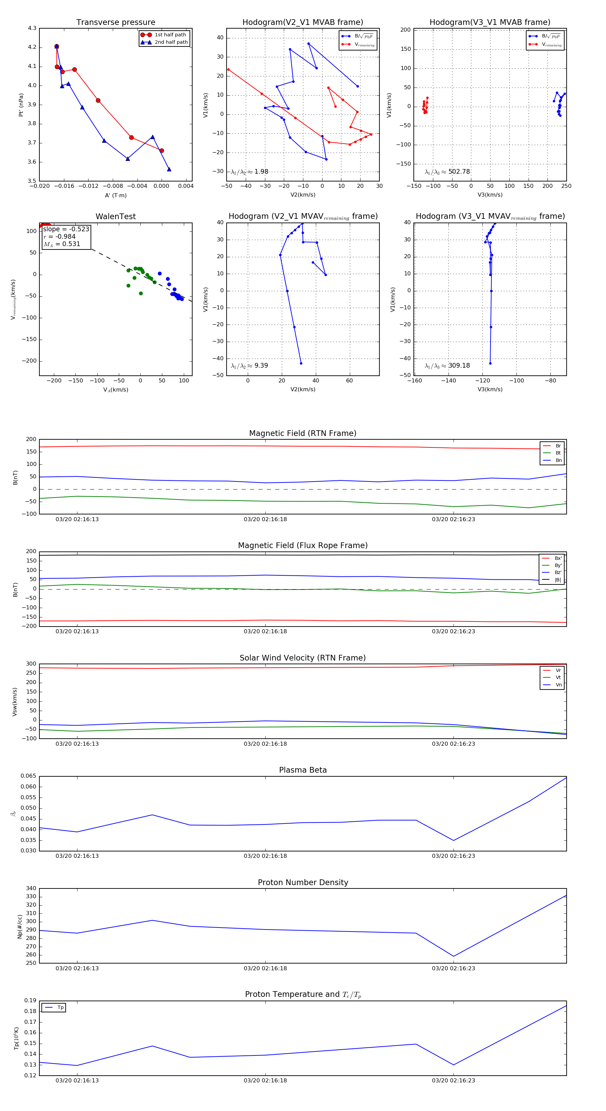
Task: Click the eigenvalue ratio value '1.98'
Action: [261, 172]
